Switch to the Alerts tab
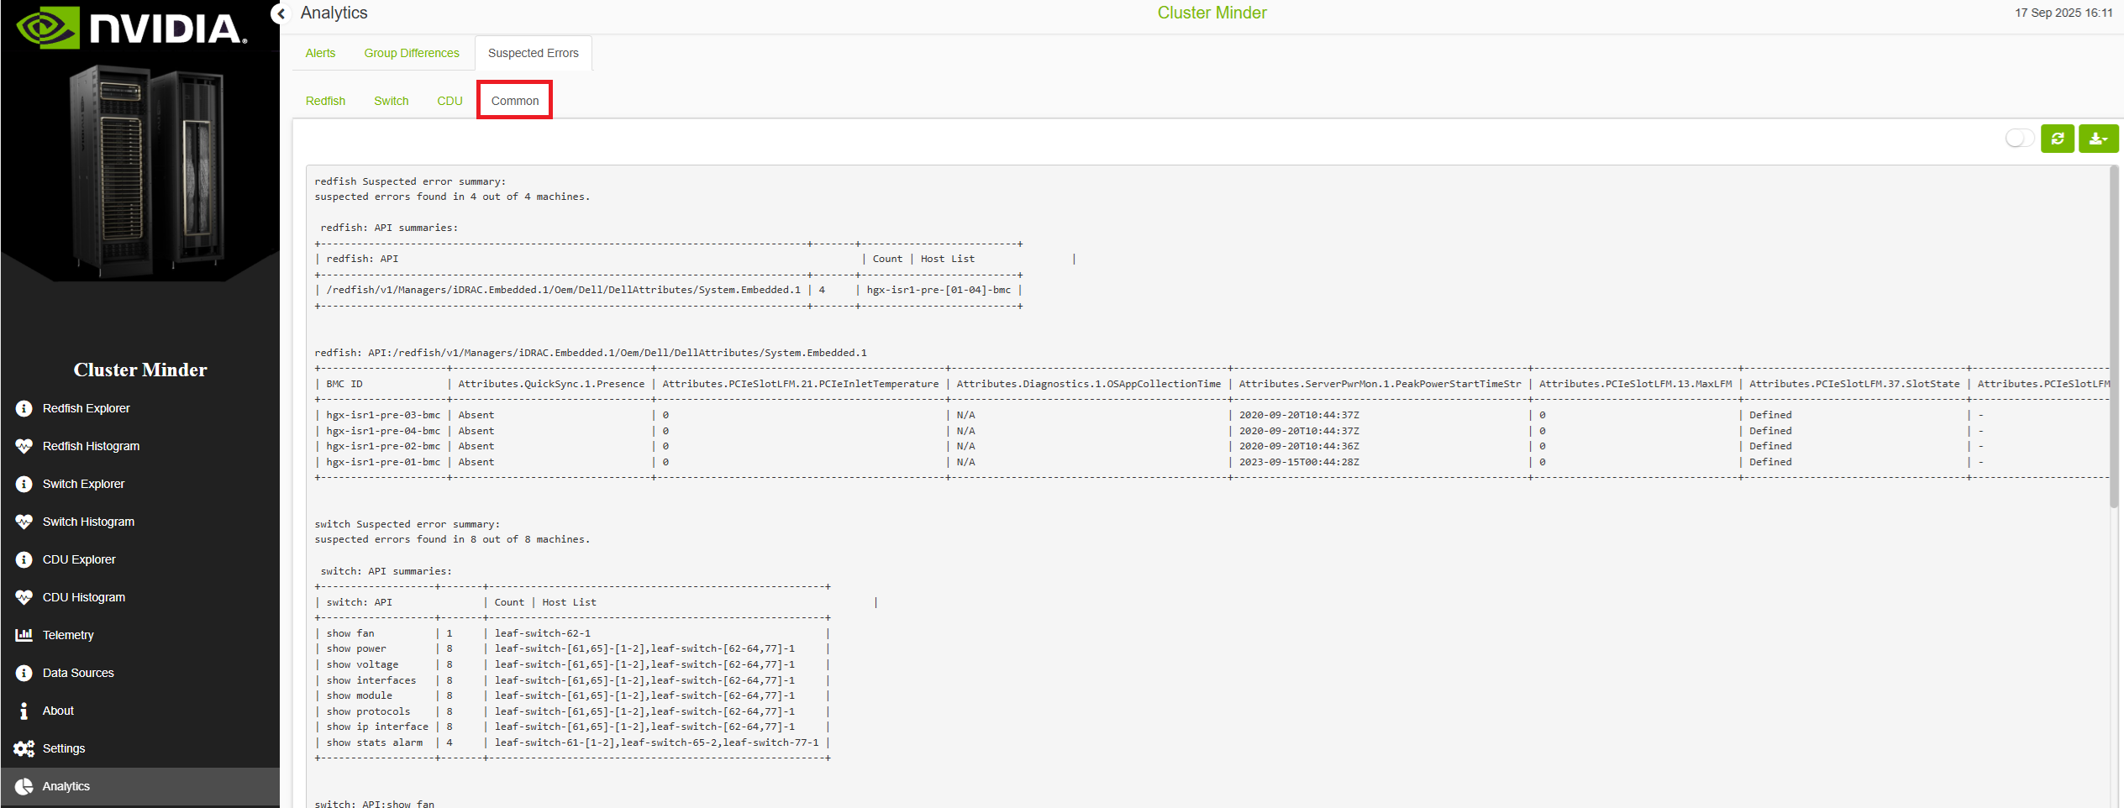The height and width of the screenshot is (808, 2124). tap(320, 53)
